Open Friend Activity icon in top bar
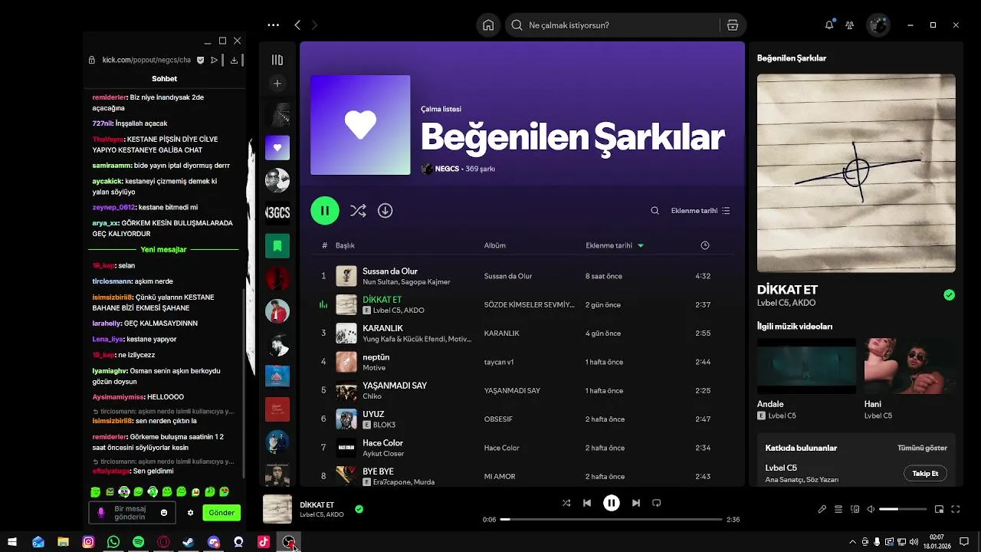The height and width of the screenshot is (552, 981). click(850, 25)
